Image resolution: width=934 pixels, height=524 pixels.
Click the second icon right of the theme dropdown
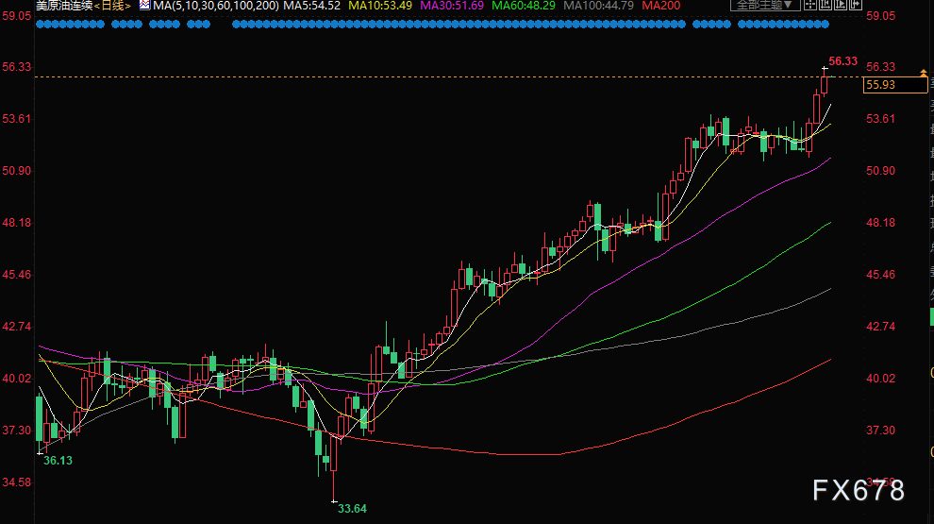tap(824, 6)
